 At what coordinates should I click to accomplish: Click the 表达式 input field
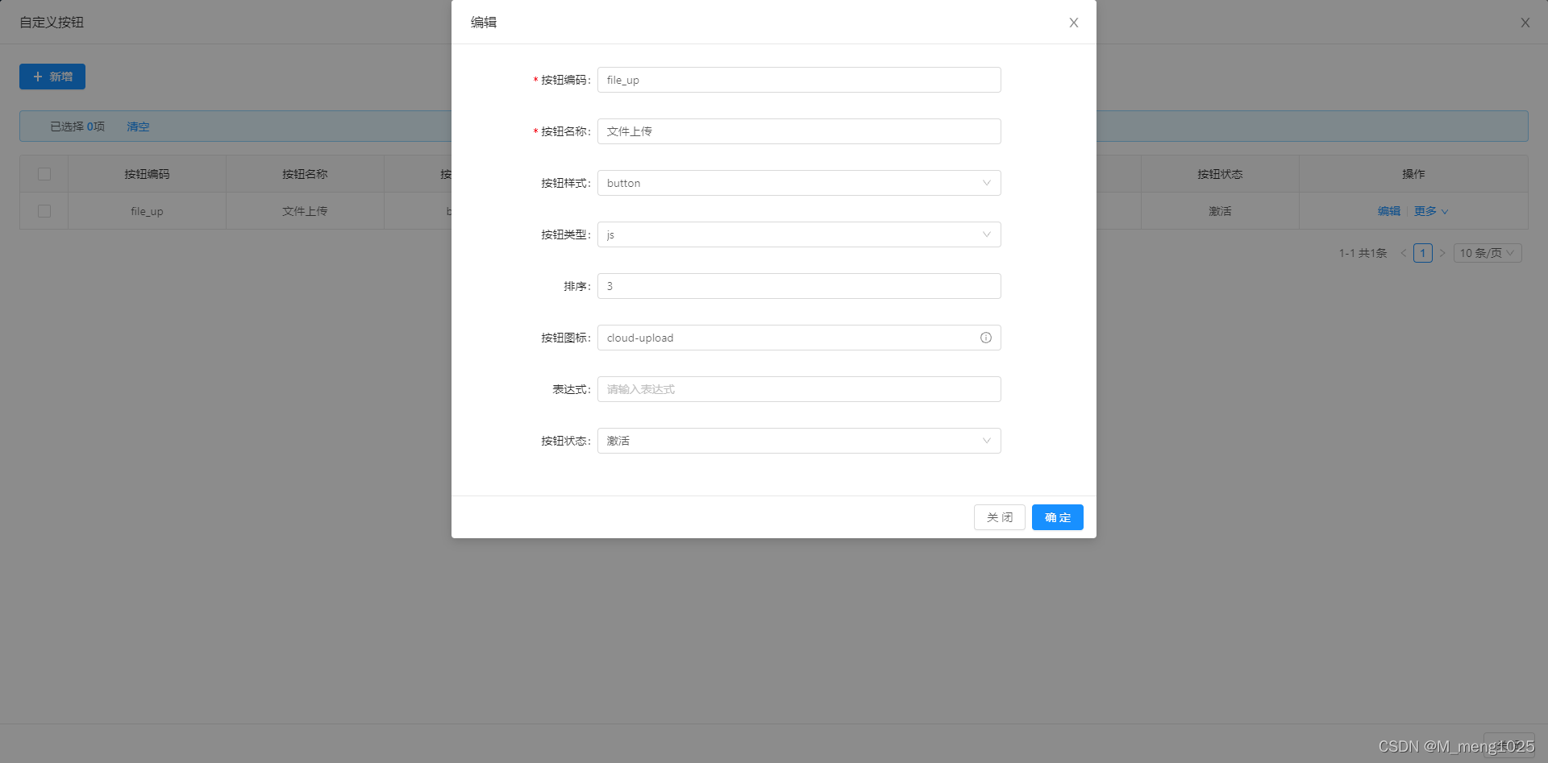(x=798, y=389)
